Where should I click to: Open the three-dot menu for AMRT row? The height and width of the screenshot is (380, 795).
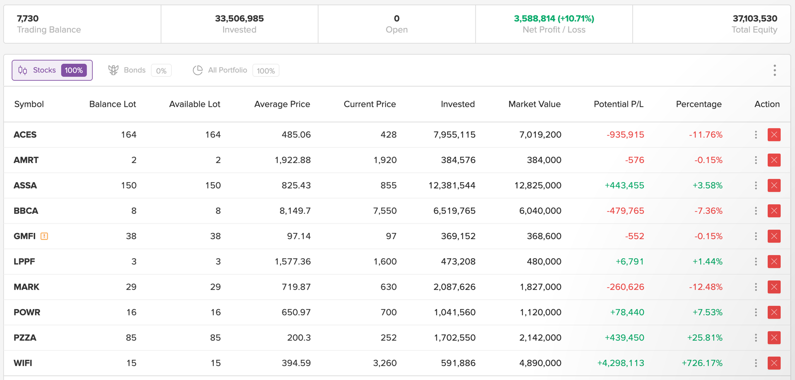[756, 160]
